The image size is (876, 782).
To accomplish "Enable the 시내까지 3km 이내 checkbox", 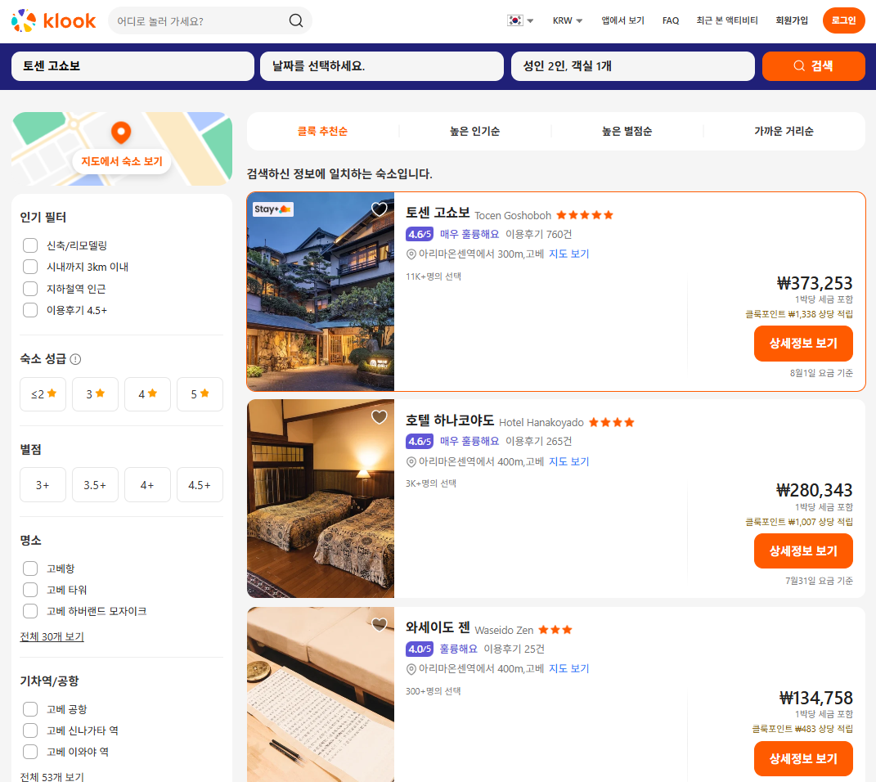I will coord(30,267).
